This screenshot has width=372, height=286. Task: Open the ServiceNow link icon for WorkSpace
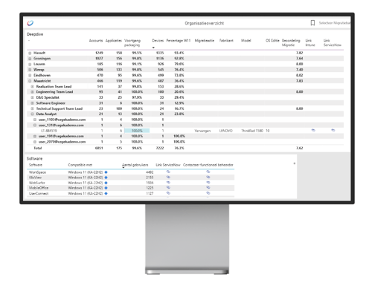[168, 172]
